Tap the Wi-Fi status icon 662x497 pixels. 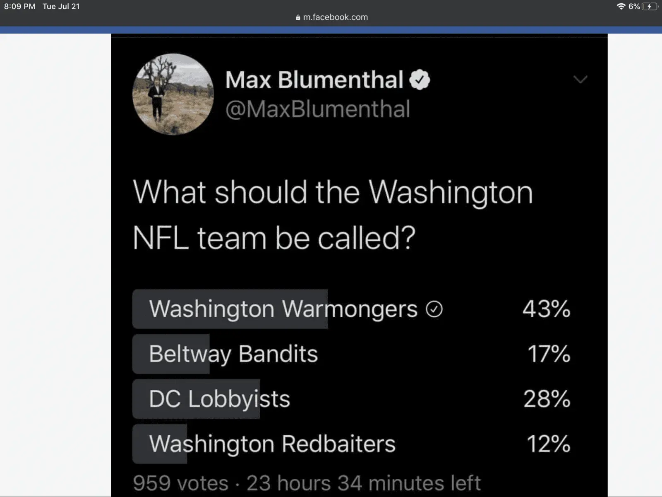[621, 6]
